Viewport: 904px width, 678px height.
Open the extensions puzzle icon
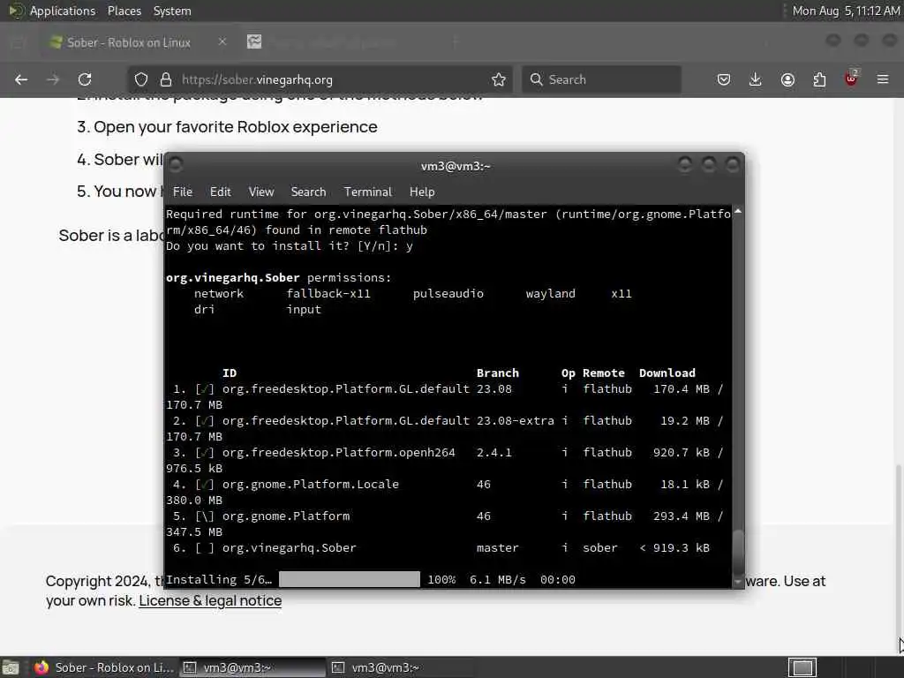tap(819, 79)
